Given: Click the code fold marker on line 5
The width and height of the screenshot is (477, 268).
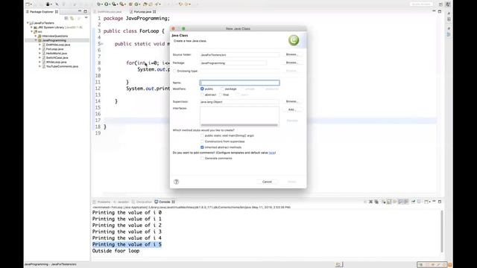Looking at the screenshot, I should (102, 44).
